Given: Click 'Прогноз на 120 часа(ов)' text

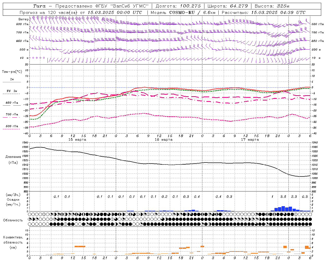Looking at the screenshot, I should [49, 12].
